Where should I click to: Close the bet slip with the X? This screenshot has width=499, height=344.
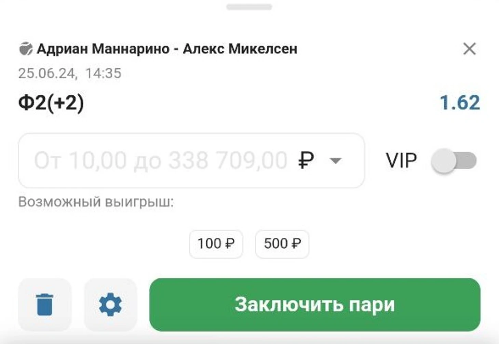pyautogui.click(x=470, y=49)
